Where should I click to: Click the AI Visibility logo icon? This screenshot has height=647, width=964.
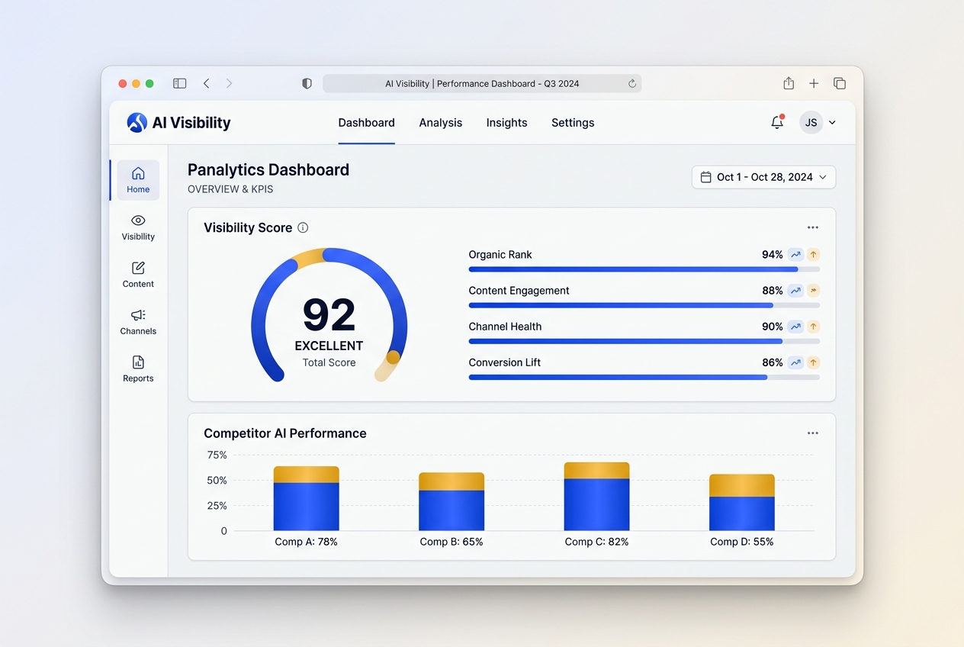tap(137, 123)
